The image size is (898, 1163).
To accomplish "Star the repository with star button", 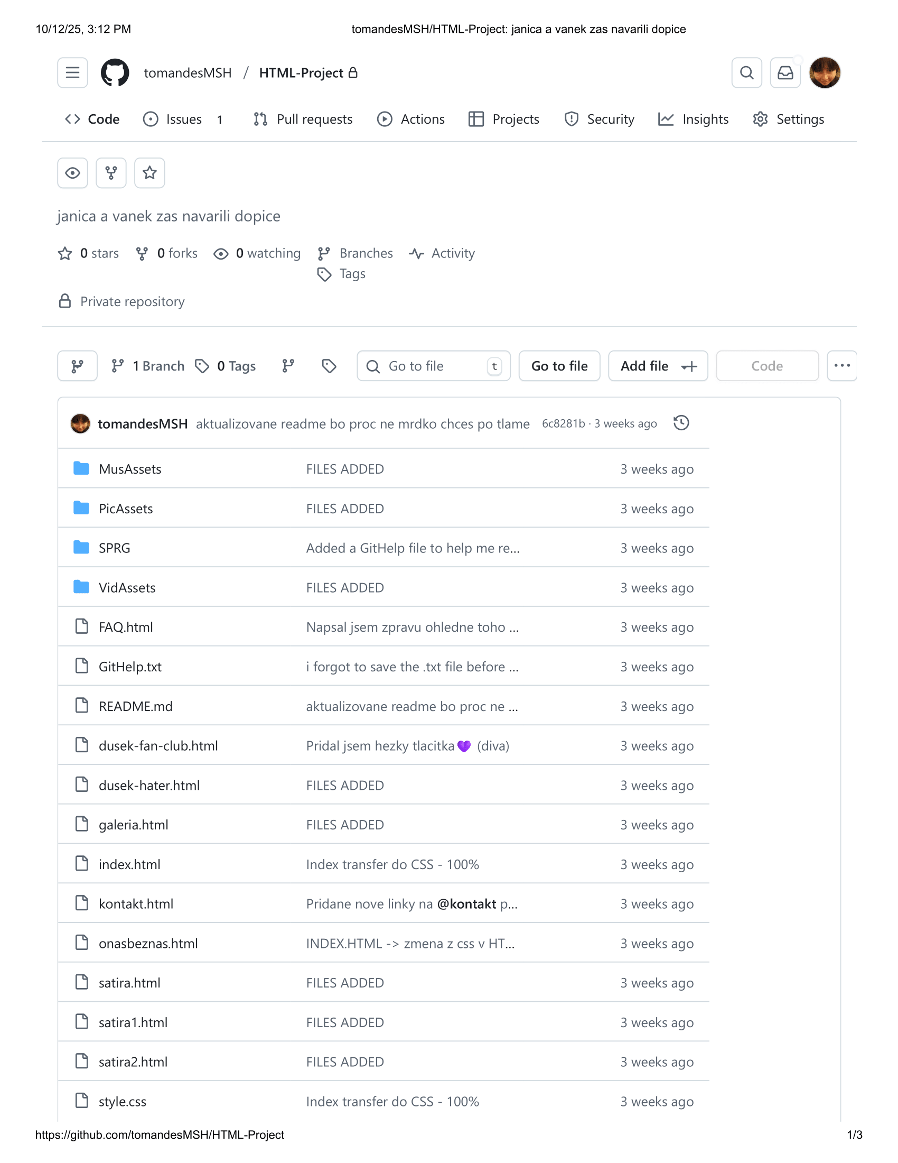I will (149, 173).
